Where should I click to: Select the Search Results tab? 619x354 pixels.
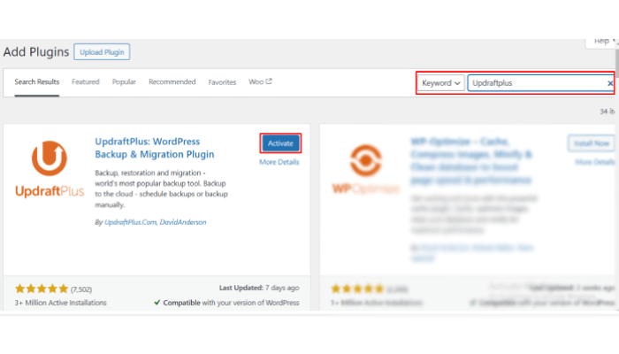[x=37, y=82]
